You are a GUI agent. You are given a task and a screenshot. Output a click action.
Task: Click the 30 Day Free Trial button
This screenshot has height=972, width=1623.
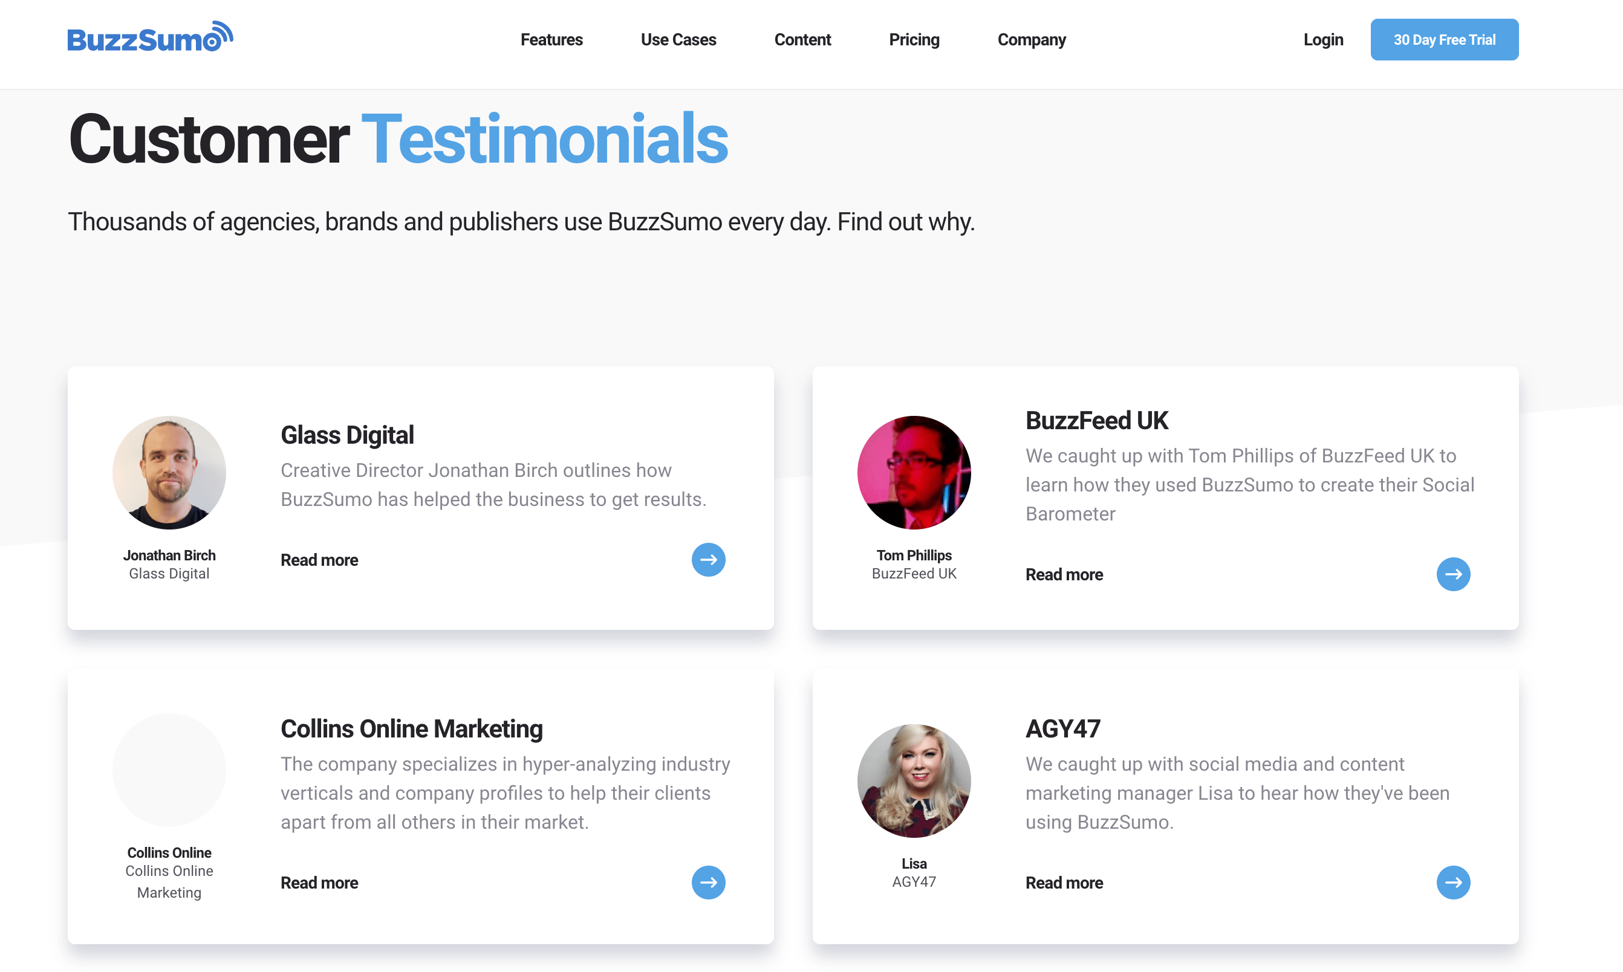[x=1445, y=38]
